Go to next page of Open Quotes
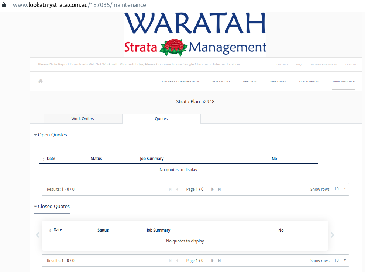The height and width of the screenshot is (272, 365). 212,189
